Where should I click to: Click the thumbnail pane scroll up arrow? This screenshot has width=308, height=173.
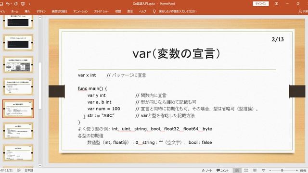pos(40,17)
